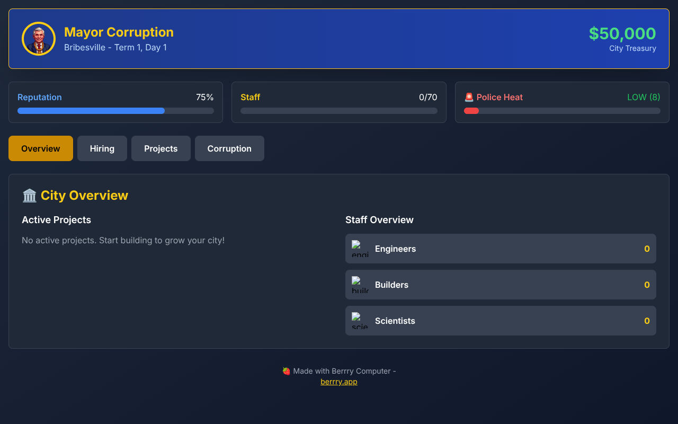Viewport: 678px width, 424px height.
Task: Click the Mayor Corruption title
Action: coord(119,32)
